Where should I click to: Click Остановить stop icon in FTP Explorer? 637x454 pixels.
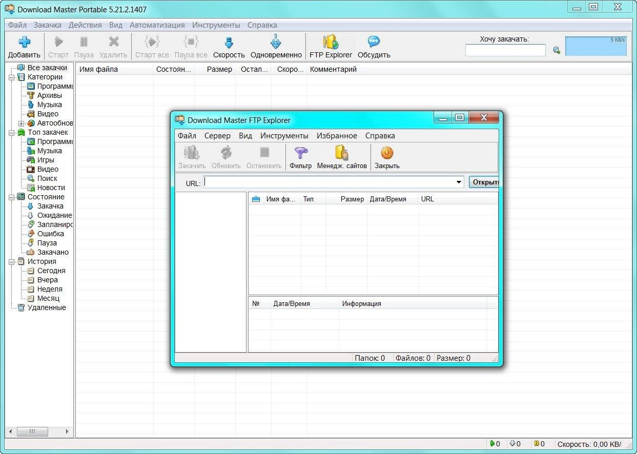tap(264, 152)
